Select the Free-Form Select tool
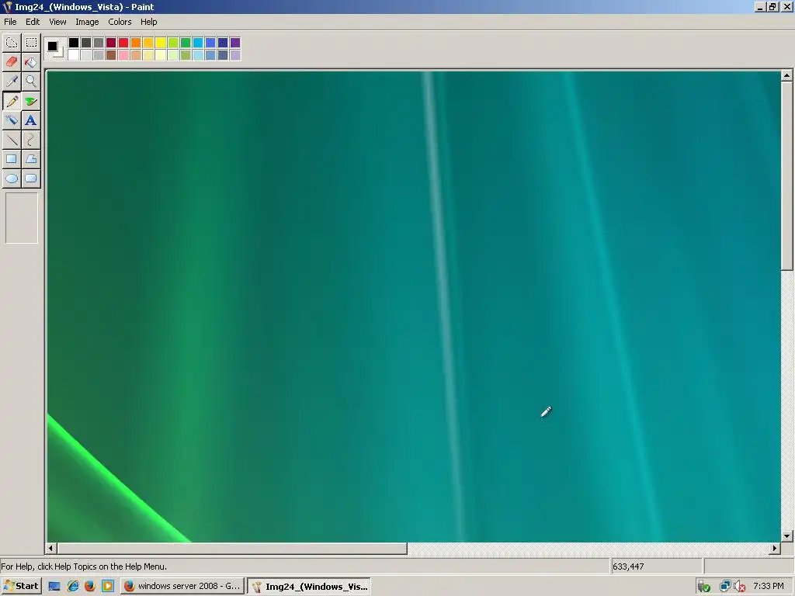 (x=12, y=43)
